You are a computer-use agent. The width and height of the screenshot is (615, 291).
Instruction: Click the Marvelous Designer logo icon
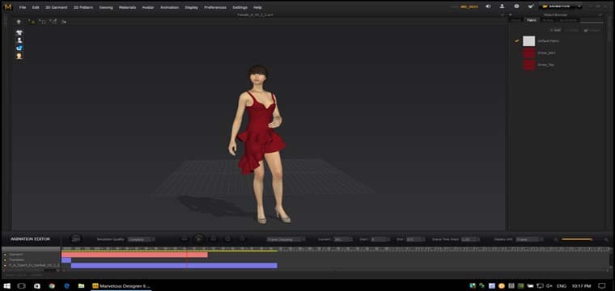(x=7, y=6)
